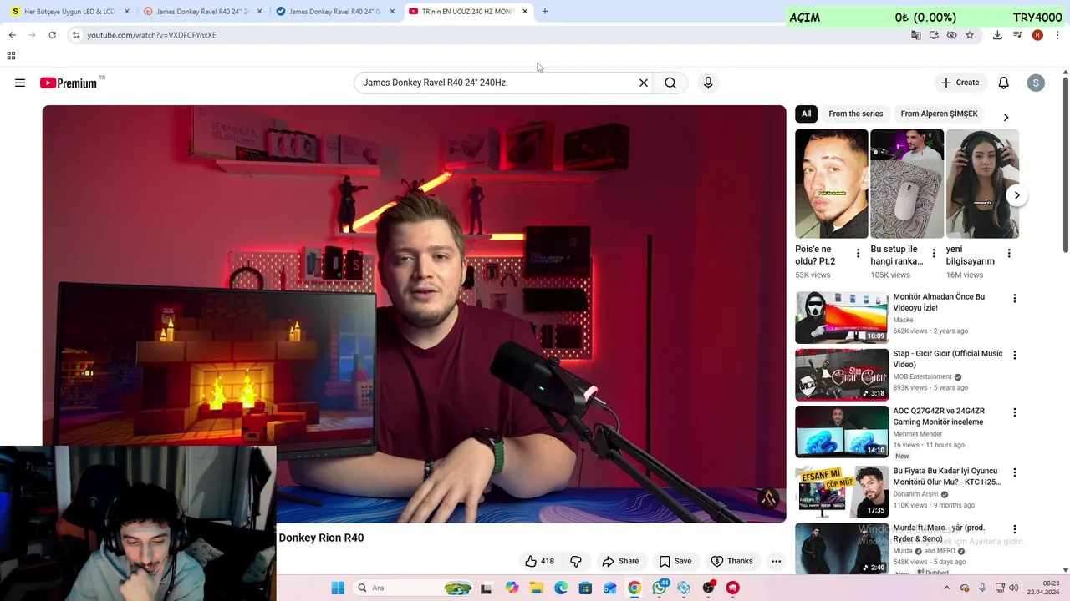Play the Monitör Almadan Önce thumbnail

click(x=842, y=317)
